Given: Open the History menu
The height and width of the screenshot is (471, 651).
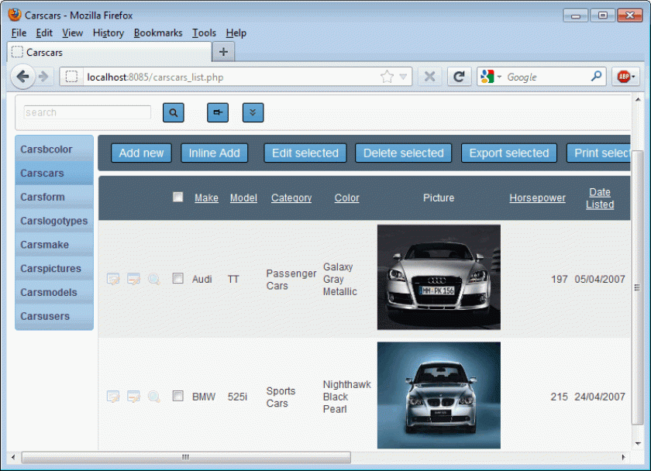Looking at the screenshot, I should click(x=108, y=33).
